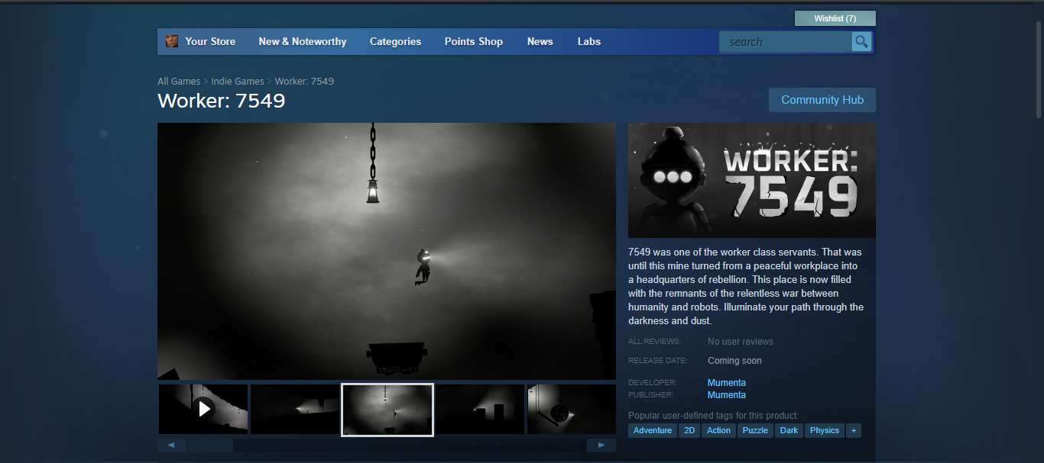Viewport: 1044px width, 463px height.
Task: Select the 2D tag
Action: 689,431
